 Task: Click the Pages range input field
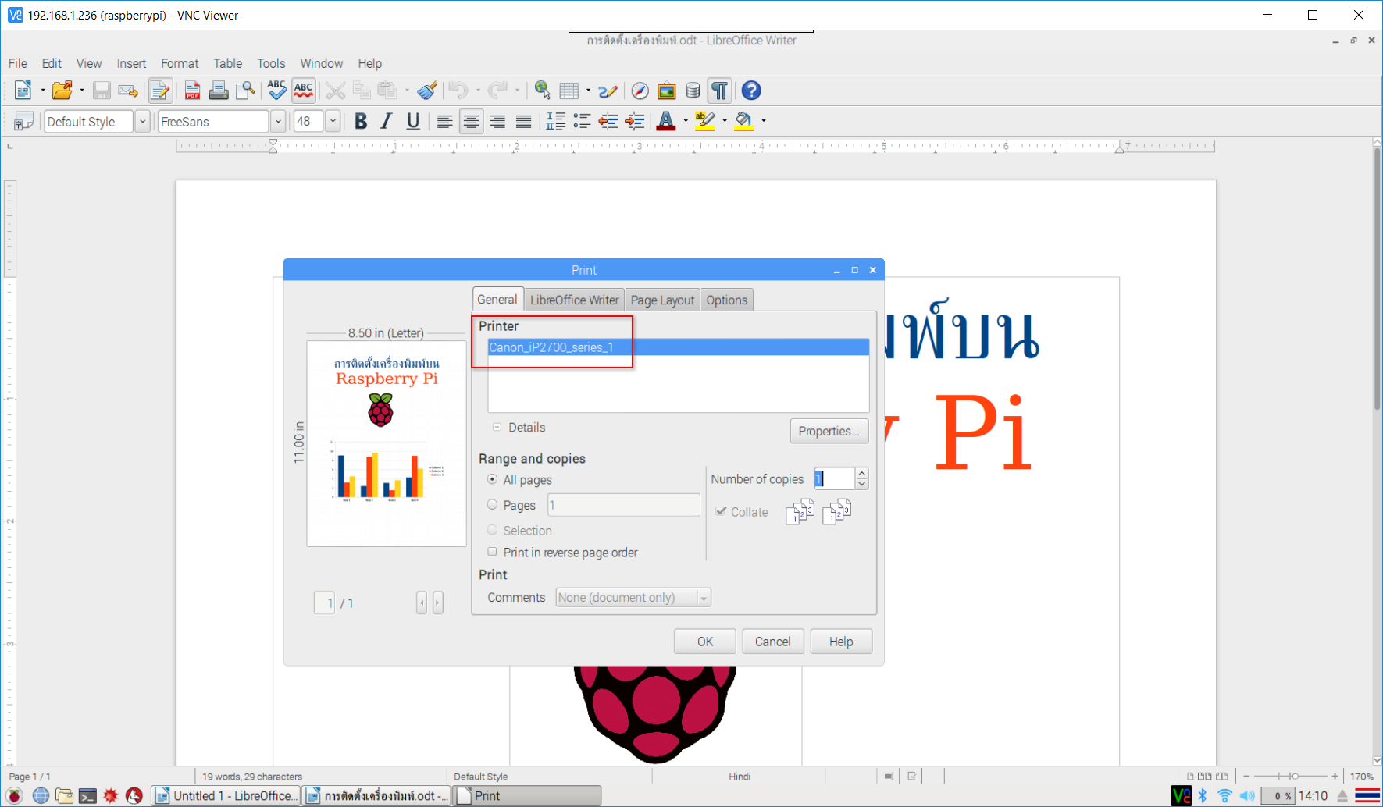pos(624,505)
